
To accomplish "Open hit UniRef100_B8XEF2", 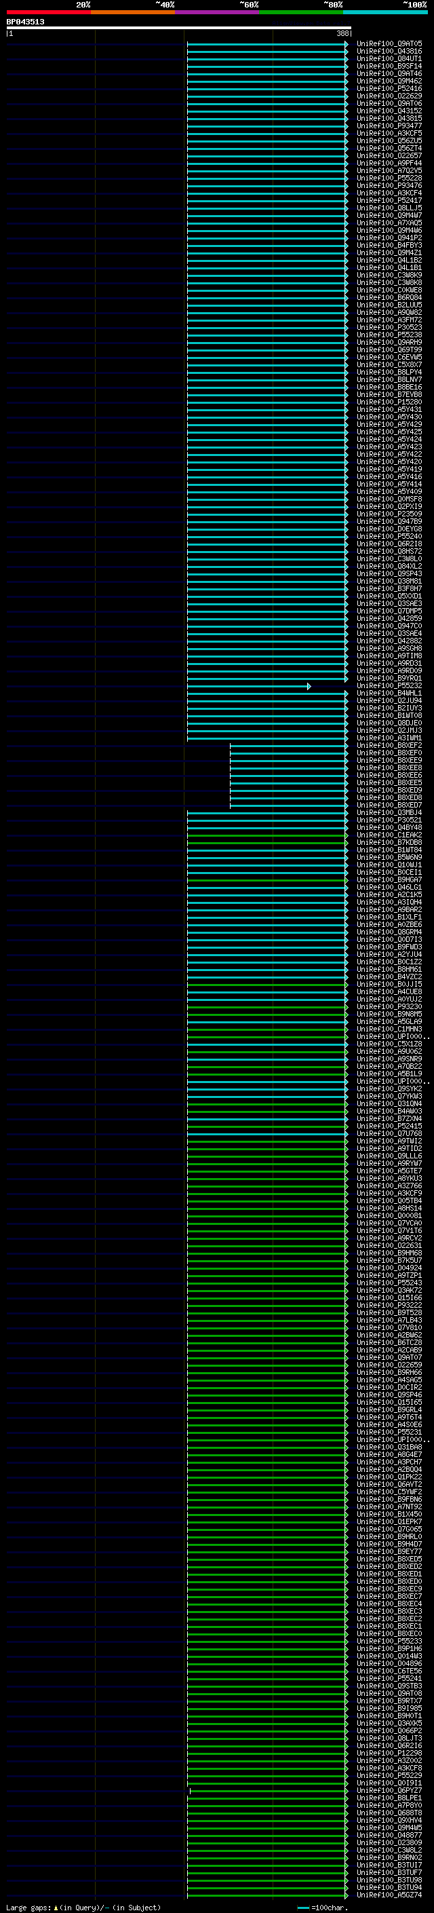I will 389,746.
